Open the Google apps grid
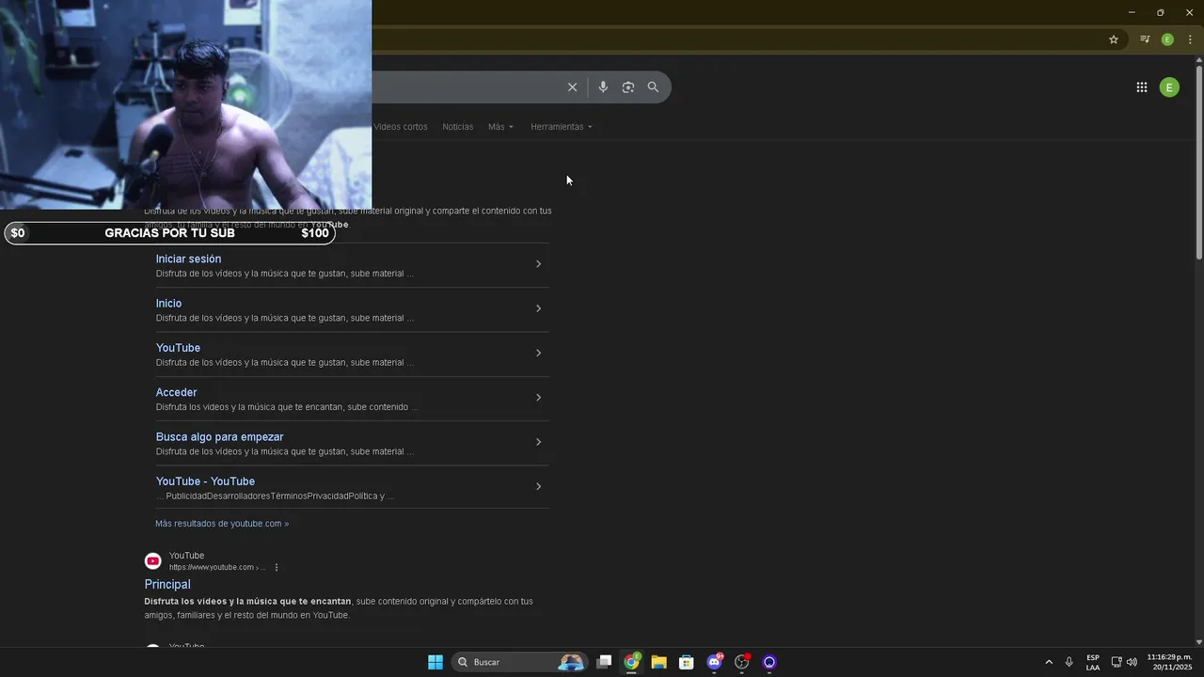 [x=1141, y=87]
